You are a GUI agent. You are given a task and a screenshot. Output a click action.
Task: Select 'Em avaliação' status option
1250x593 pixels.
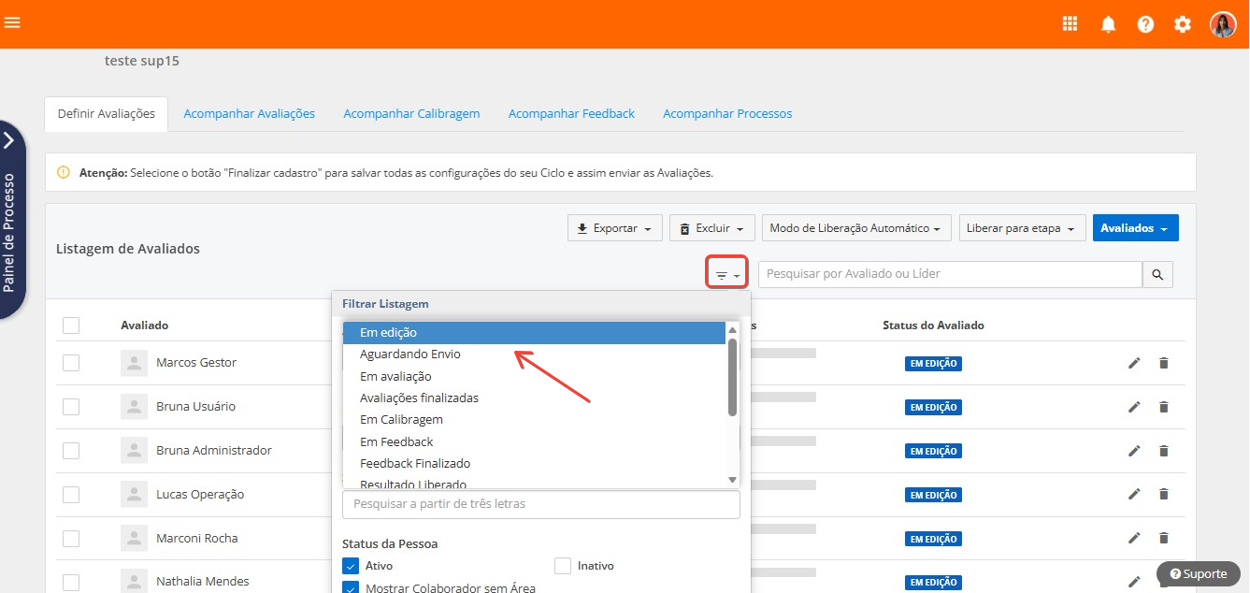click(x=395, y=376)
